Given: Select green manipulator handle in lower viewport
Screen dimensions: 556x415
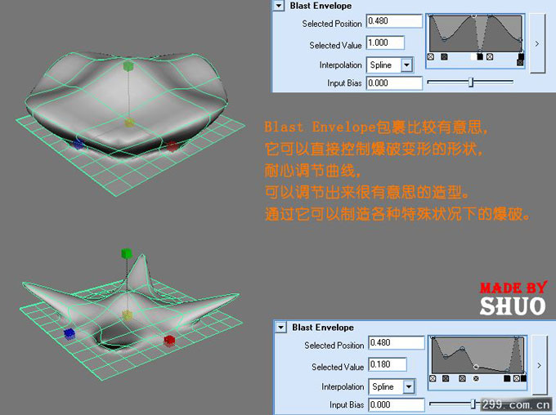Looking at the screenshot, I should coord(126,253).
